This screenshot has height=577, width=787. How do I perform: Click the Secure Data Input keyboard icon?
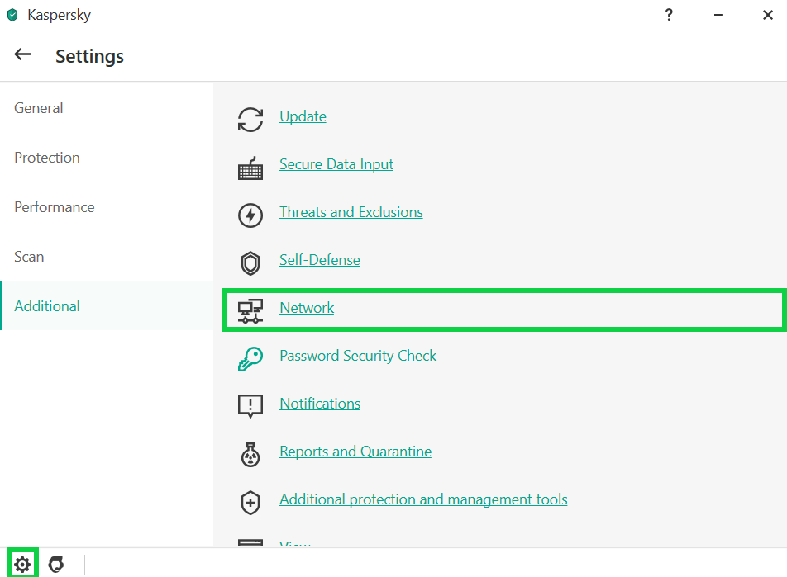click(250, 168)
